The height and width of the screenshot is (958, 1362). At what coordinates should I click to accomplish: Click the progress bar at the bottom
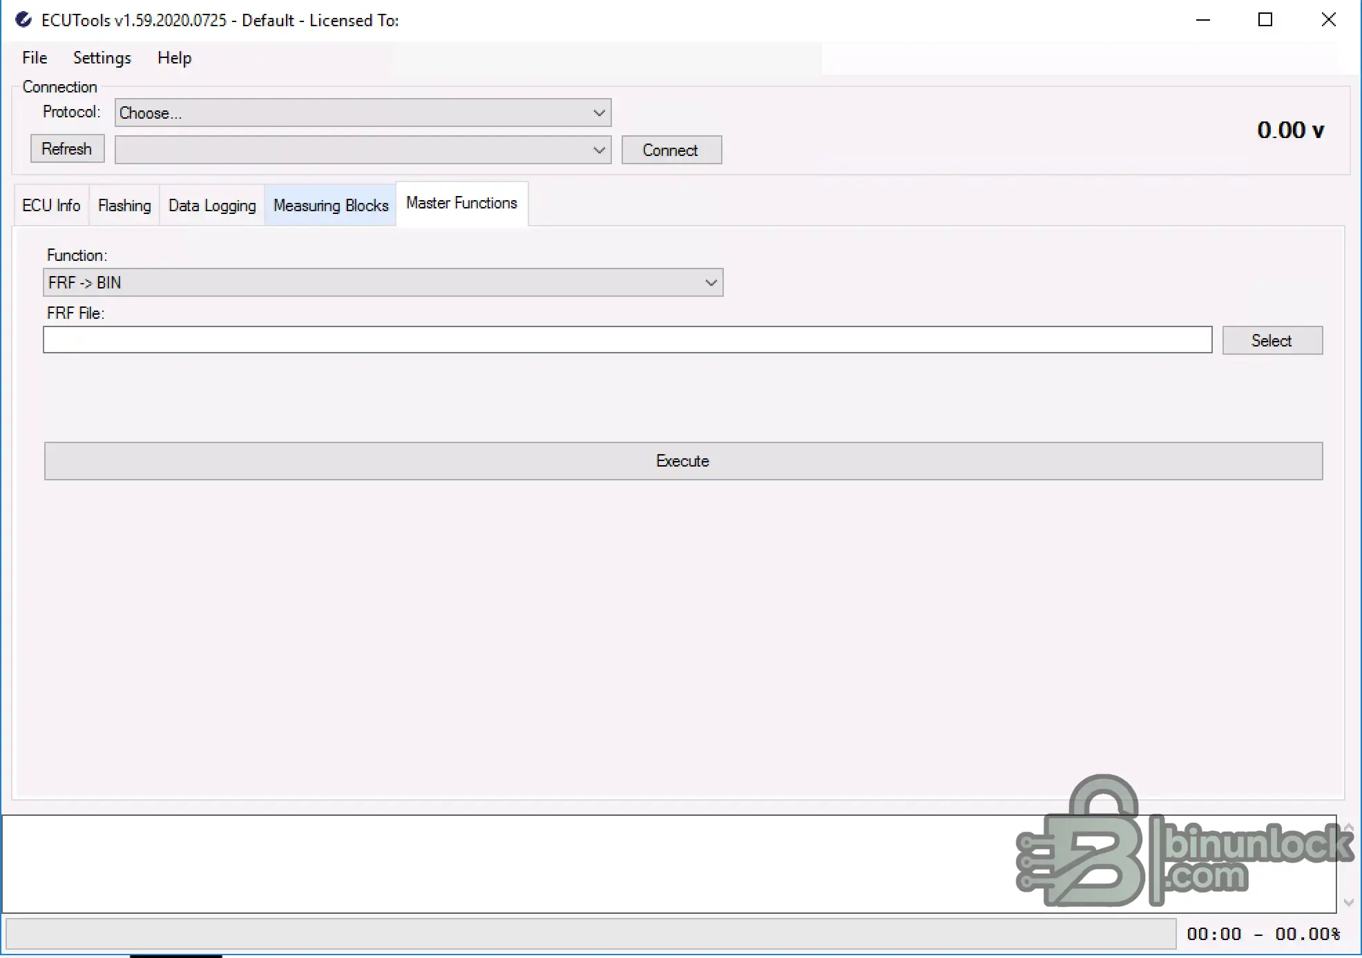tap(591, 934)
